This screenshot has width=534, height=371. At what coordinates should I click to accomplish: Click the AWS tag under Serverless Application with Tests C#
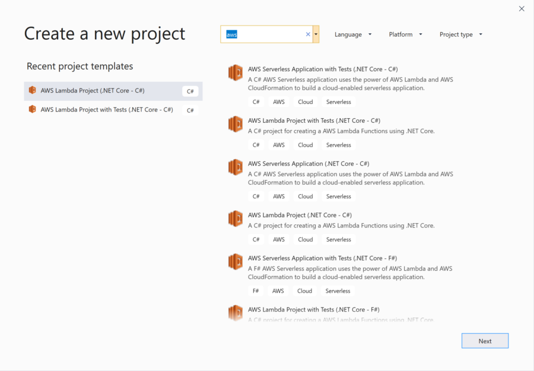[x=279, y=102]
